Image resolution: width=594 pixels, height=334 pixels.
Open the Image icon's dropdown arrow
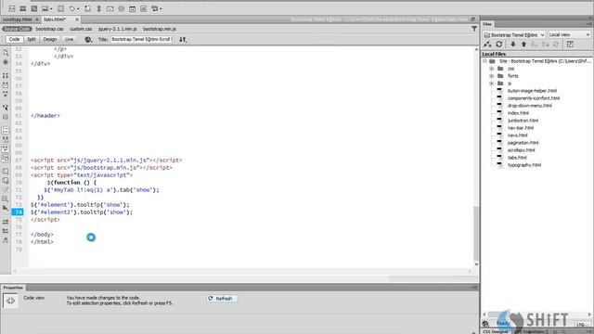[x=51, y=8]
